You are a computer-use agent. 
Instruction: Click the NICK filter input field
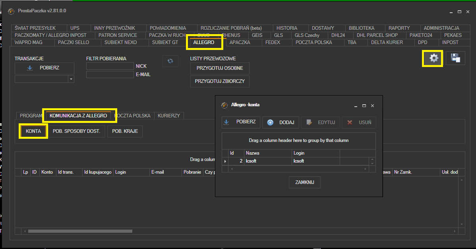point(110,66)
